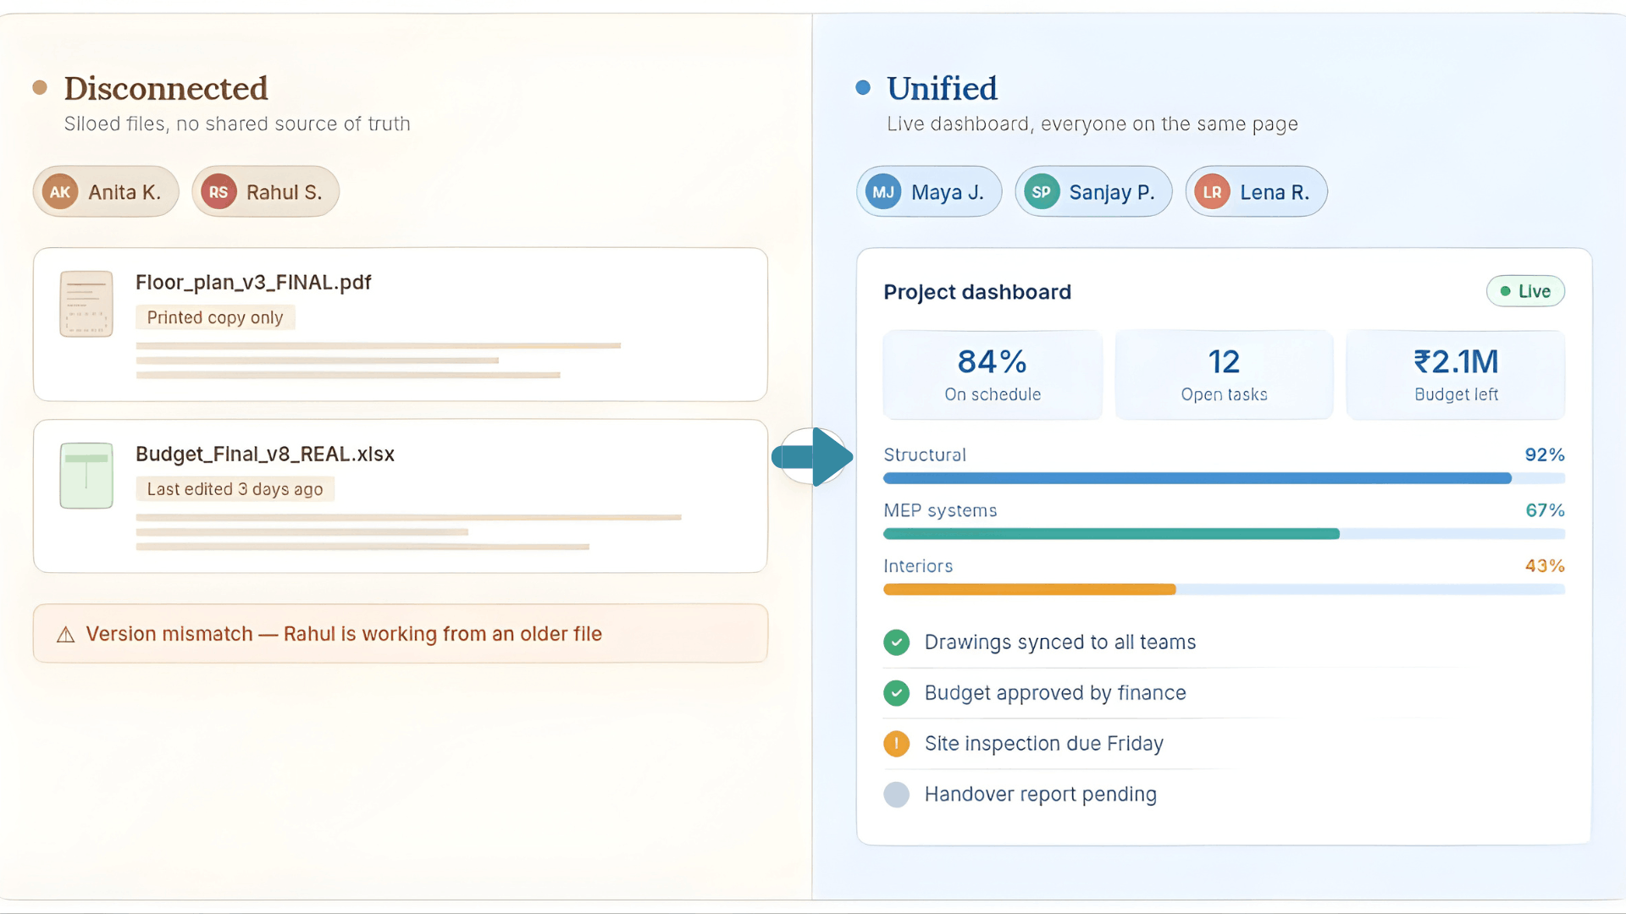
Task: Click the Live status badge
Action: pos(1525,290)
